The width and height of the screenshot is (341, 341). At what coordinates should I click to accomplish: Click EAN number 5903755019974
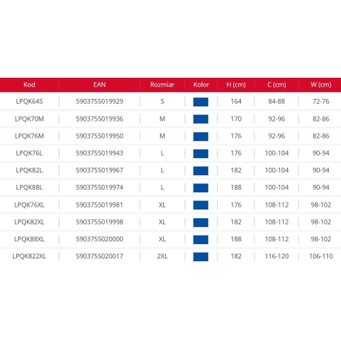100,188
